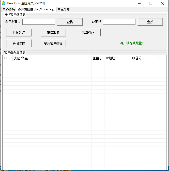Click the IP地址 column header

117,58
